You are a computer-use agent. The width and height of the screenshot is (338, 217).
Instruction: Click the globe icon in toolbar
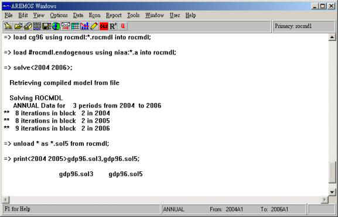click(x=56, y=26)
